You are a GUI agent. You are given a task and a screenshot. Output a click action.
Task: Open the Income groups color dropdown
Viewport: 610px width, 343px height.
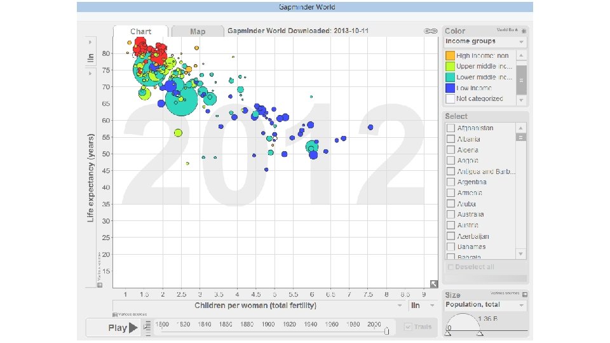click(485, 42)
